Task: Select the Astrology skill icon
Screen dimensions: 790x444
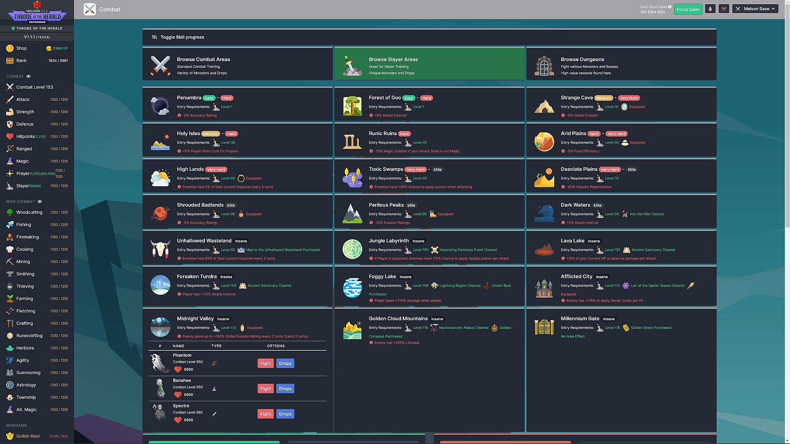Action: pyautogui.click(x=10, y=385)
